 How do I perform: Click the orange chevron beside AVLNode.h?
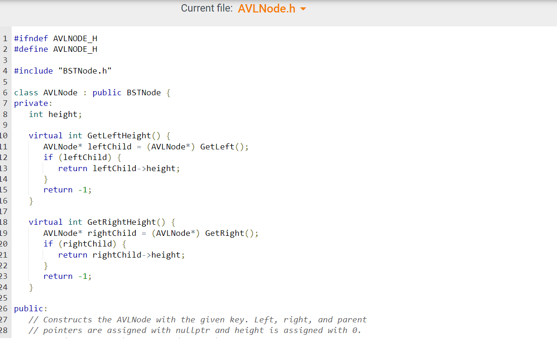pyautogui.click(x=303, y=9)
